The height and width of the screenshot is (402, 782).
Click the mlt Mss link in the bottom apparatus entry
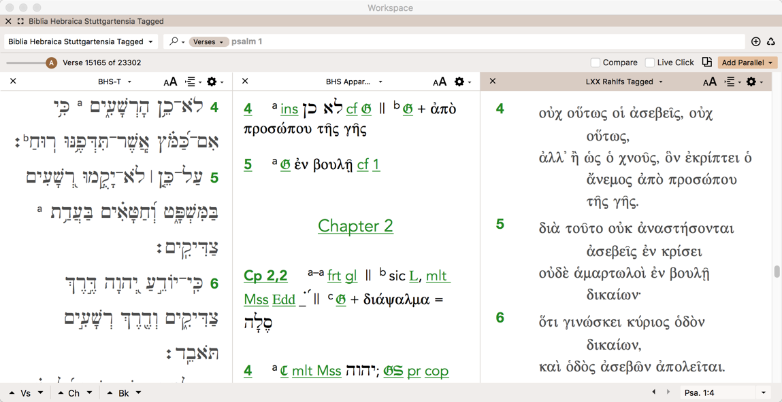pyautogui.click(x=315, y=371)
